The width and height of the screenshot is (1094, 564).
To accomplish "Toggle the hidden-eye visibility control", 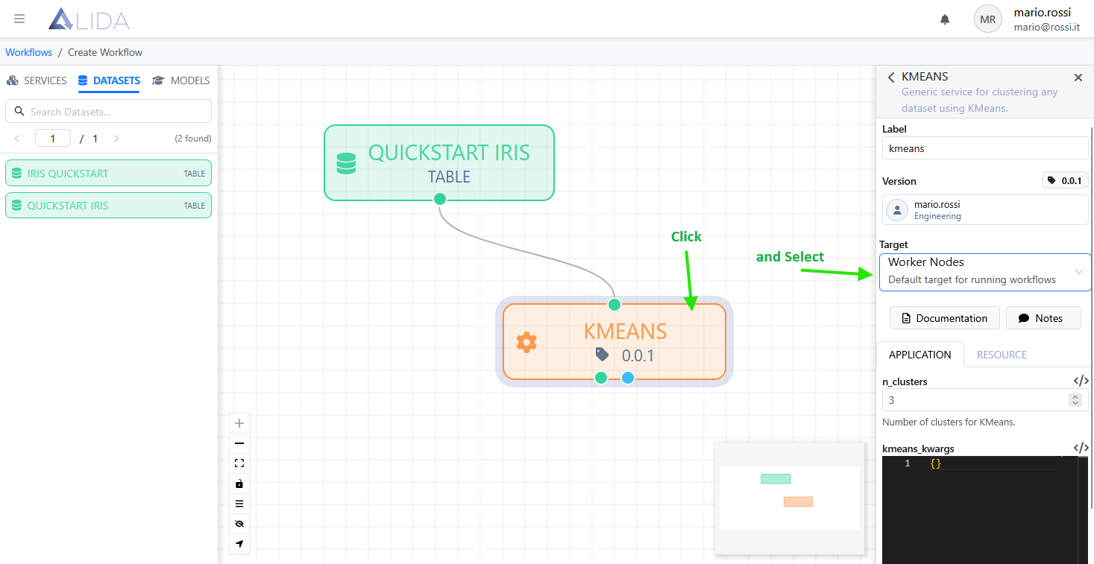I will (239, 524).
